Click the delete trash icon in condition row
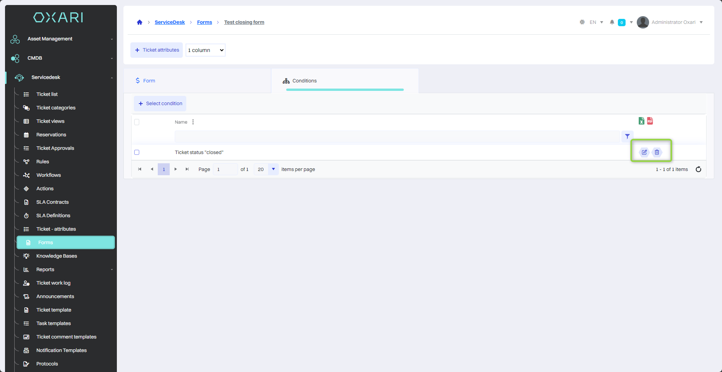The width and height of the screenshot is (722, 372). click(657, 152)
